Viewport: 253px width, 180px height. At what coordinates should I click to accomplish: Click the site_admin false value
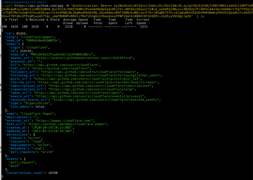[40, 107]
